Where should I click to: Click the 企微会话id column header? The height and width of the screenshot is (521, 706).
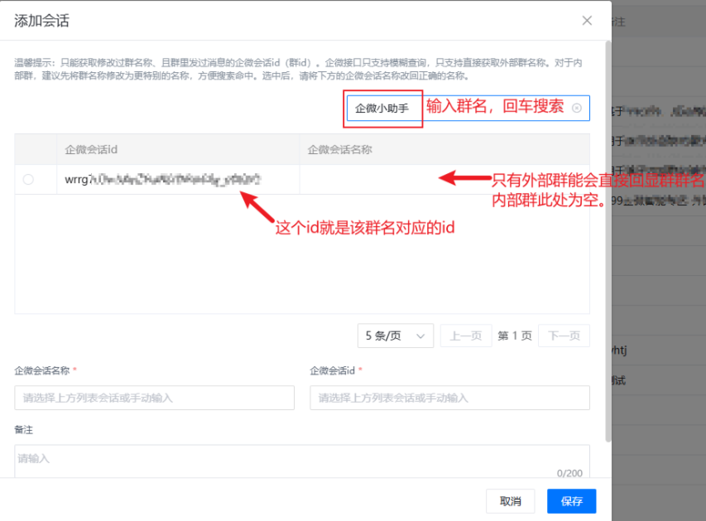point(91,150)
